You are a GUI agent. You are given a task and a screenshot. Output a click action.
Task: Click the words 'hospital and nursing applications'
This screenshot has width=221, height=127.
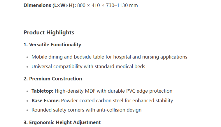pyautogui.click(x=150, y=57)
